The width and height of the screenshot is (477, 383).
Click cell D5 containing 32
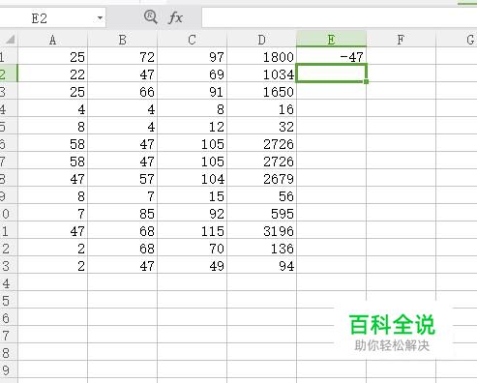[x=261, y=126]
